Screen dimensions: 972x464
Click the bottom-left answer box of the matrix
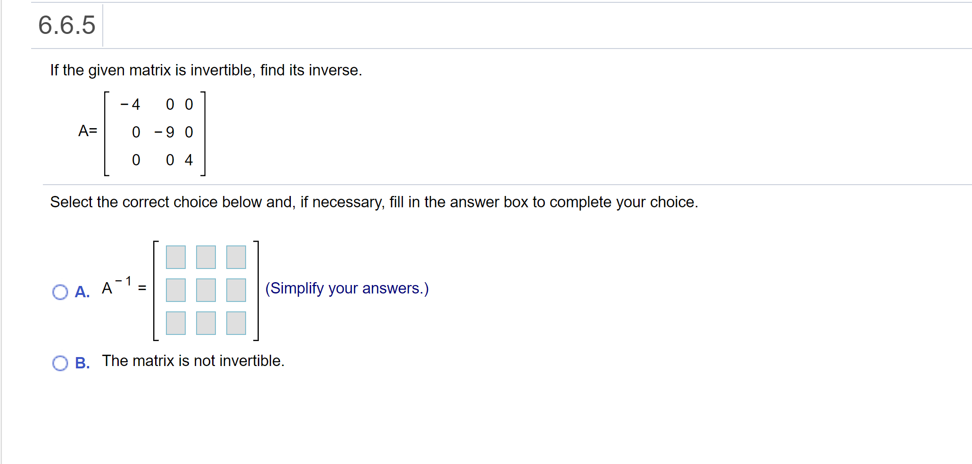175,324
